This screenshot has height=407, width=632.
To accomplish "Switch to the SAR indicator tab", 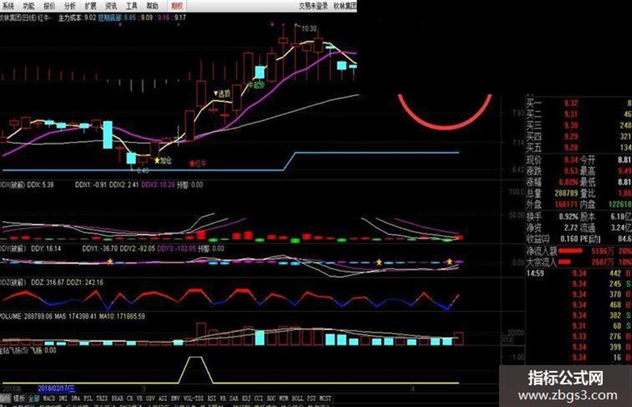I will coord(234,398).
